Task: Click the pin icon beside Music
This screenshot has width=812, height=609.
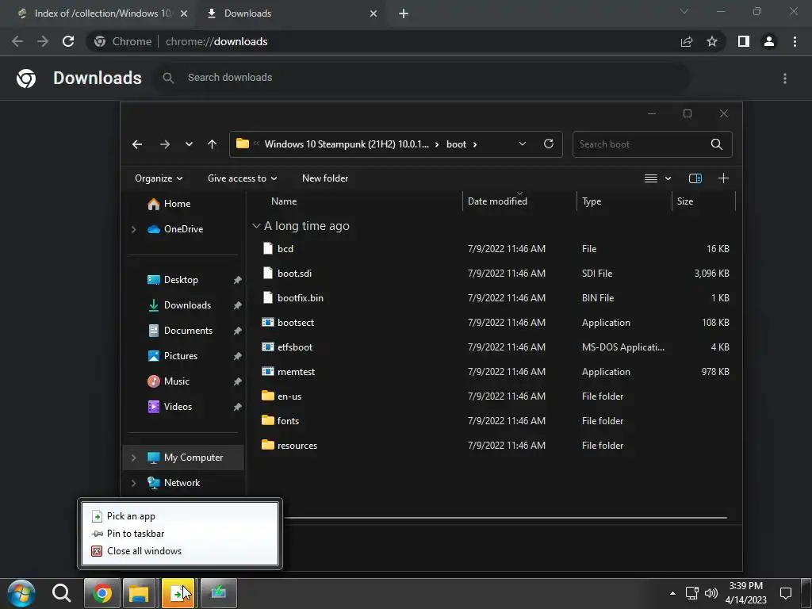Action: 237,381
